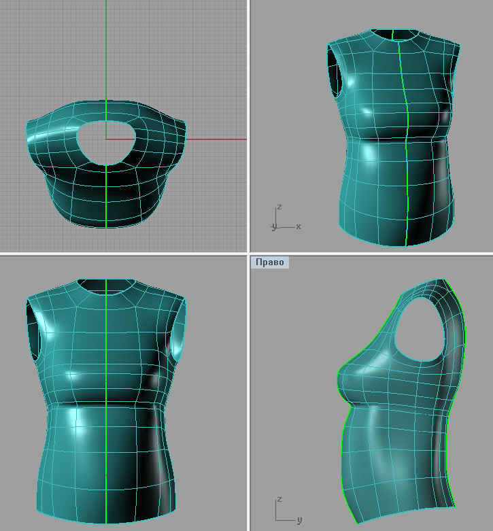Click the armhole opening in perspective viewport
Viewport: 493px width, 531px height.
[x=335, y=71]
